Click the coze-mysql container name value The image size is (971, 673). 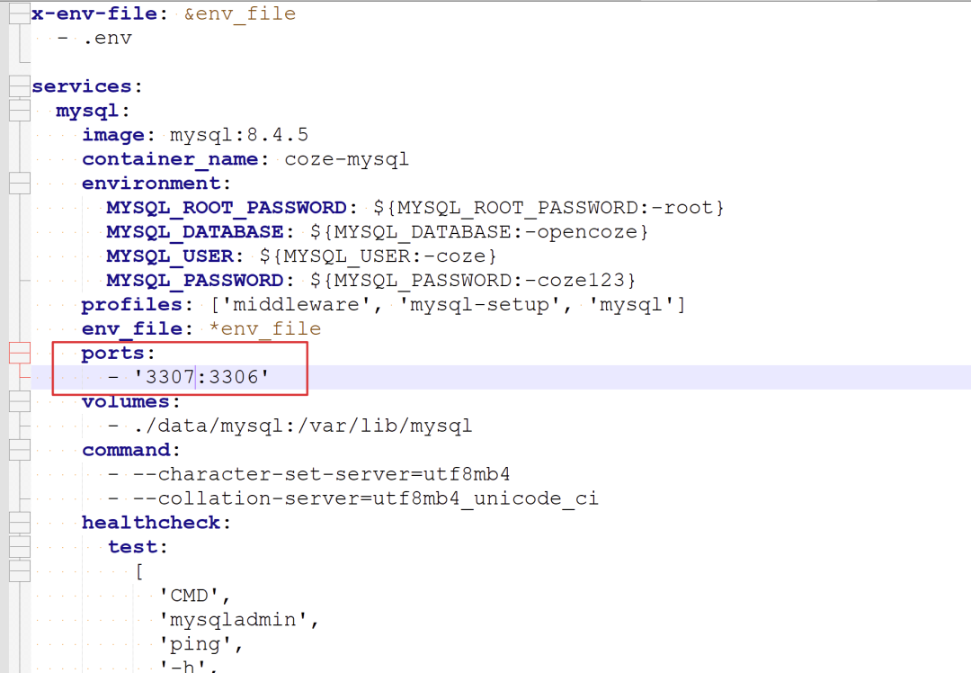coord(346,159)
